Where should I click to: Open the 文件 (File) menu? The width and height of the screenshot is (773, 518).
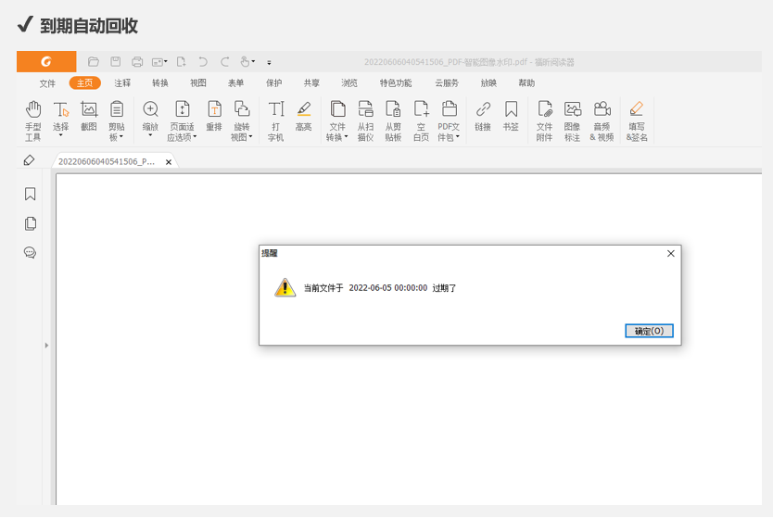(x=47, y=83)
